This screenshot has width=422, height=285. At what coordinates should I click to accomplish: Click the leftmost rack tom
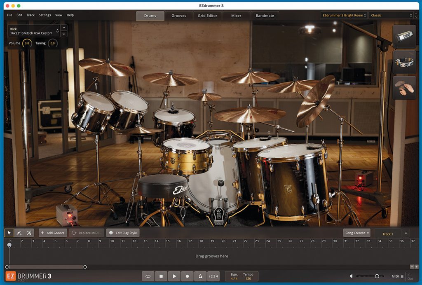[x=93, y=112]
